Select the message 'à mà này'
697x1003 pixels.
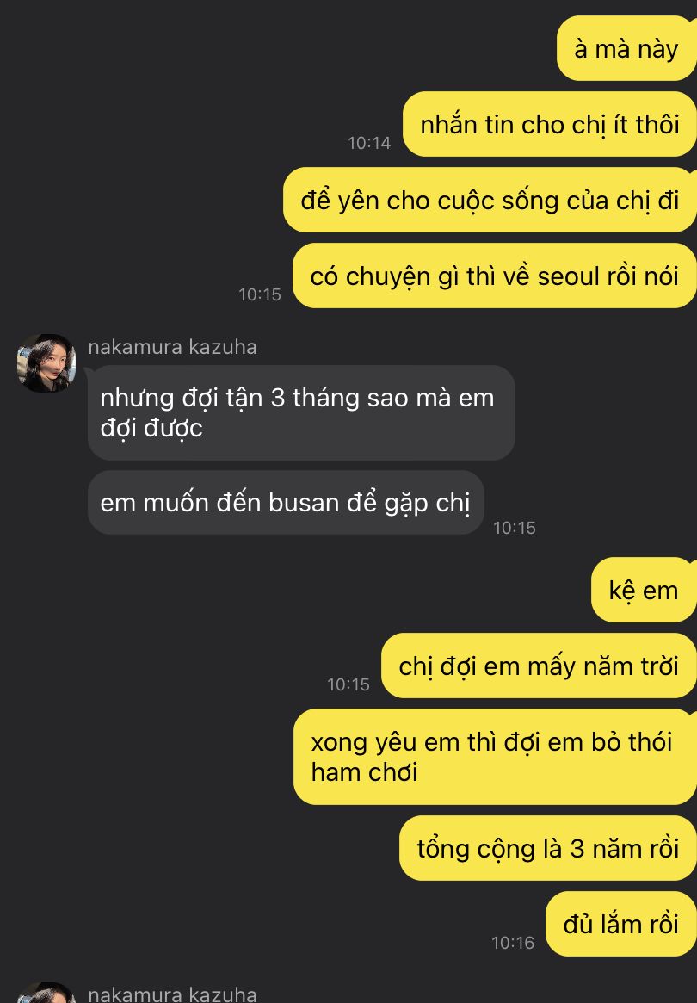(626, 48)
